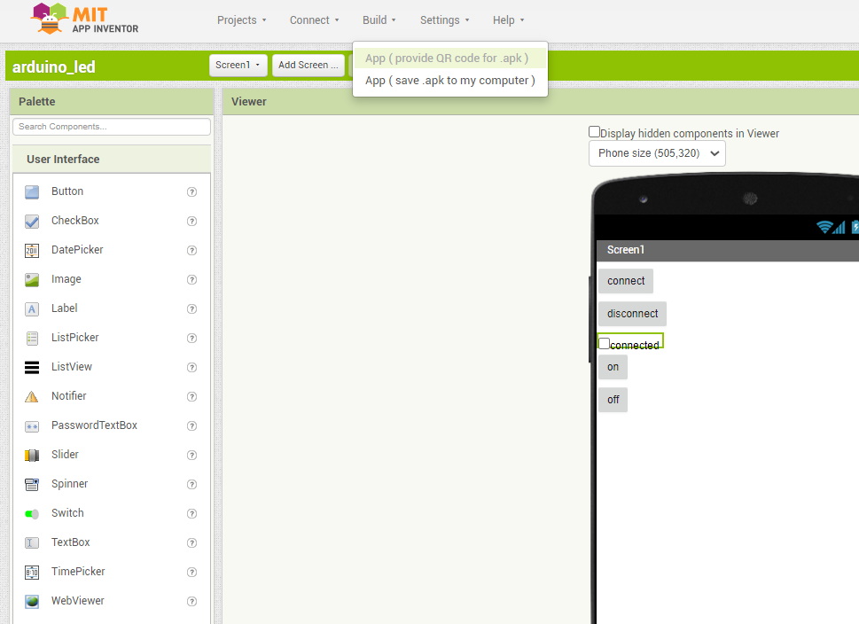Image resolution: width=859 pixels, height=624 pixels.
Task: Open help for TextBox component
Action: [191, 543]
